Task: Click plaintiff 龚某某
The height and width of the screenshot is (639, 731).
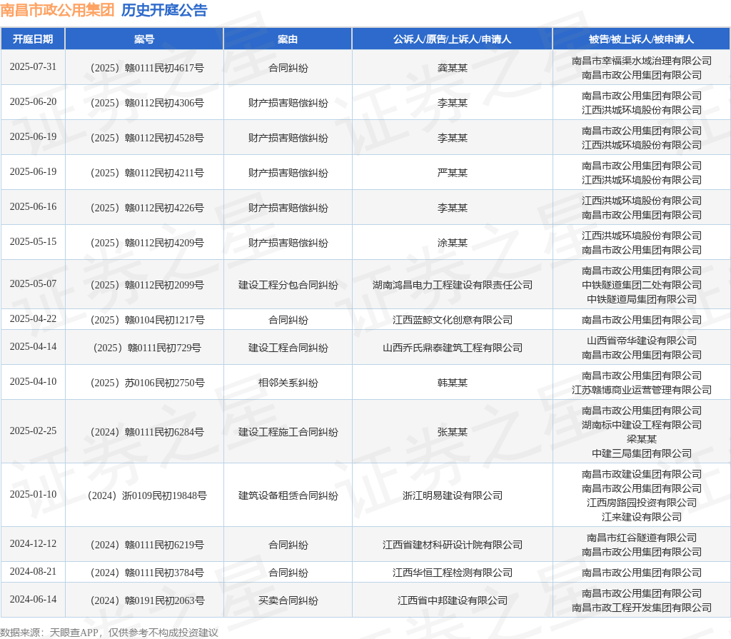Action: (x=452, y=68)
